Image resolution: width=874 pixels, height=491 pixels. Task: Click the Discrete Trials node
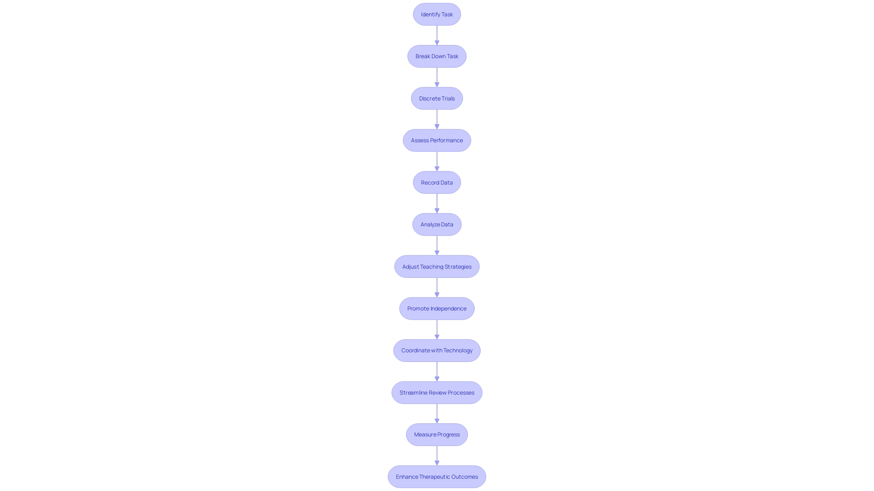(x=437, y=98)
